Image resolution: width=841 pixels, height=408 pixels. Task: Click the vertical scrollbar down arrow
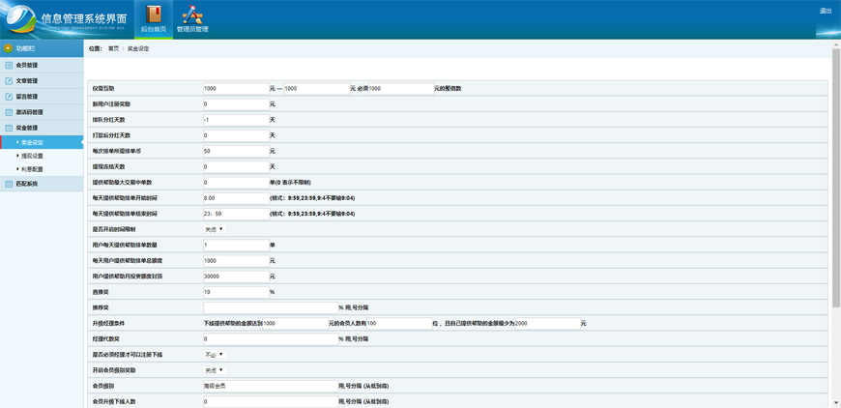(836, 402)
